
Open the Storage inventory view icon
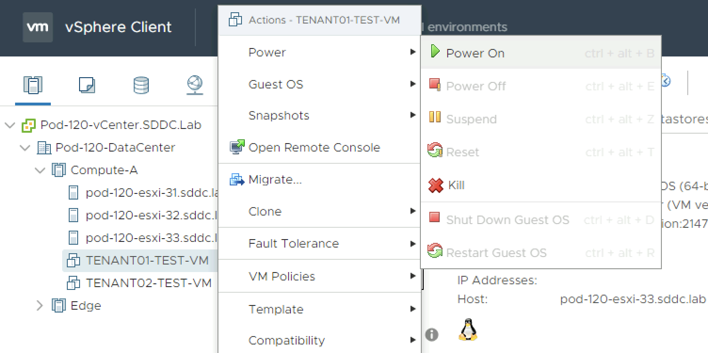point(141,85)
